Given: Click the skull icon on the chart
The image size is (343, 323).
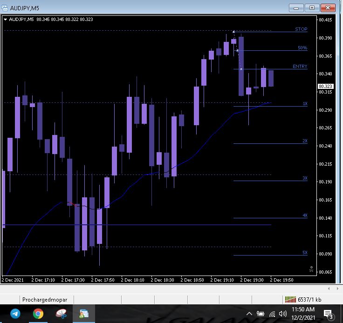Looking at the screenshot, I should pos(311,269).
